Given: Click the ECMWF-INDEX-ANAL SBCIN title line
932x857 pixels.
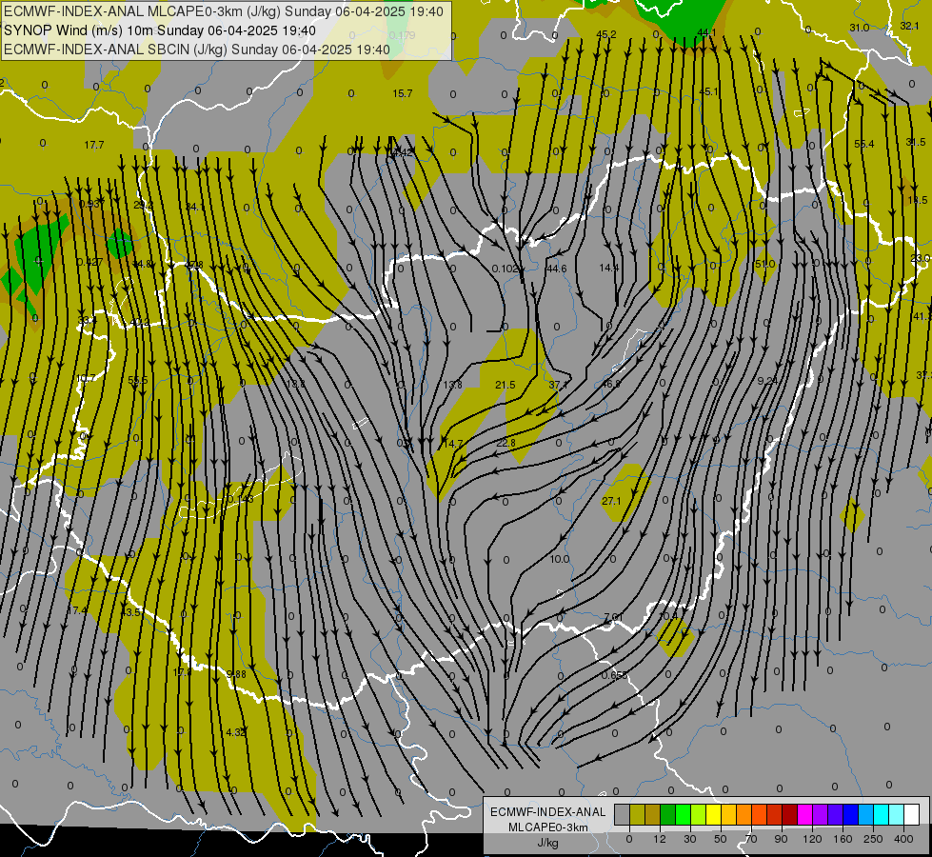Looking at the screenshot, I should click(197, 50).
